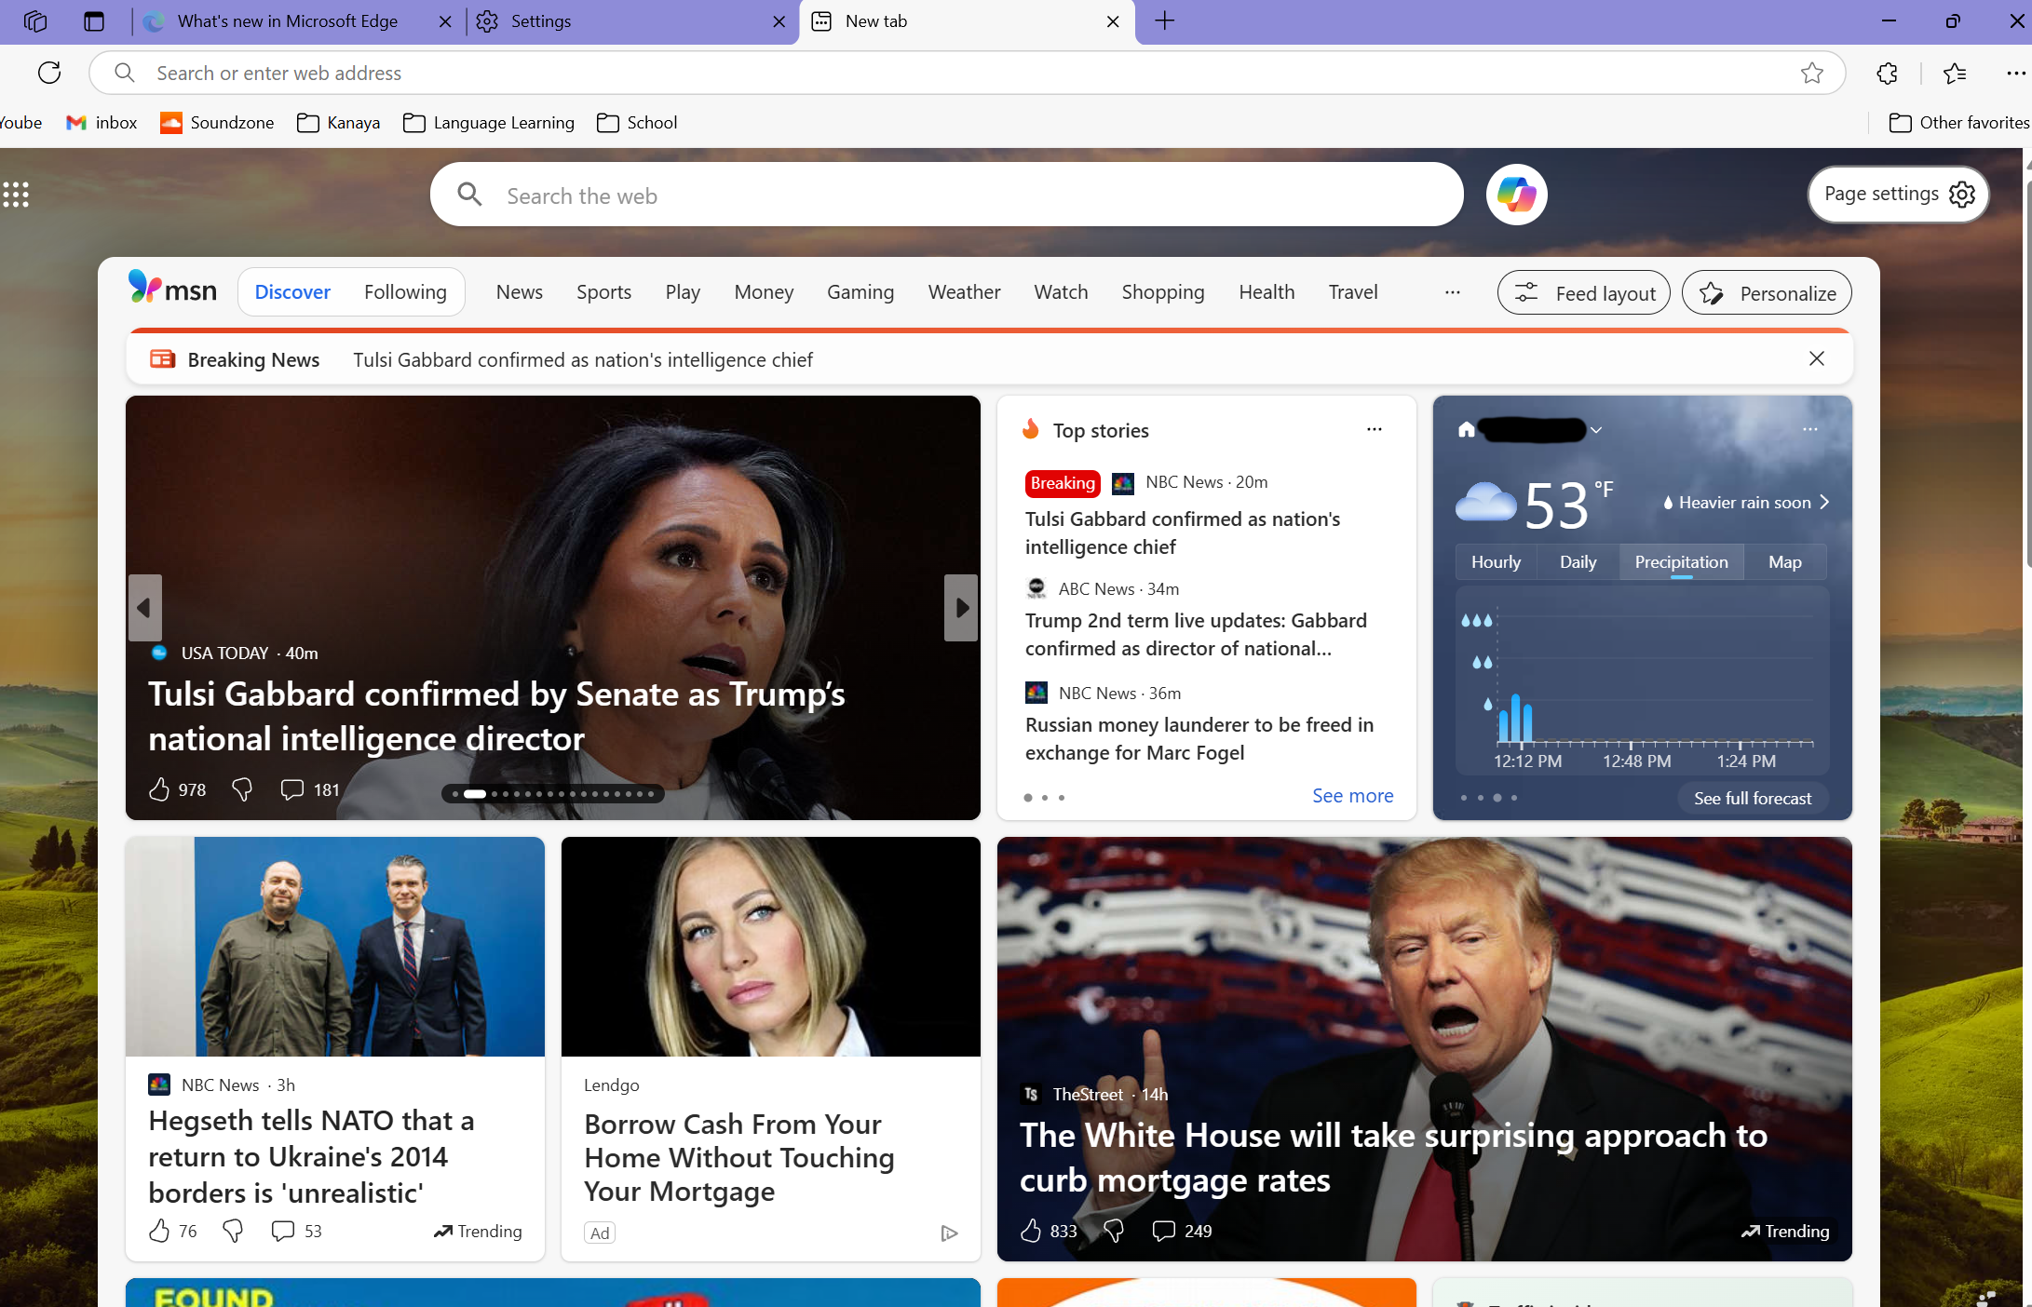Expand hidden MSN categories with the ellipsis
The image size is (2032, 1307).
tap(1452, 292)
